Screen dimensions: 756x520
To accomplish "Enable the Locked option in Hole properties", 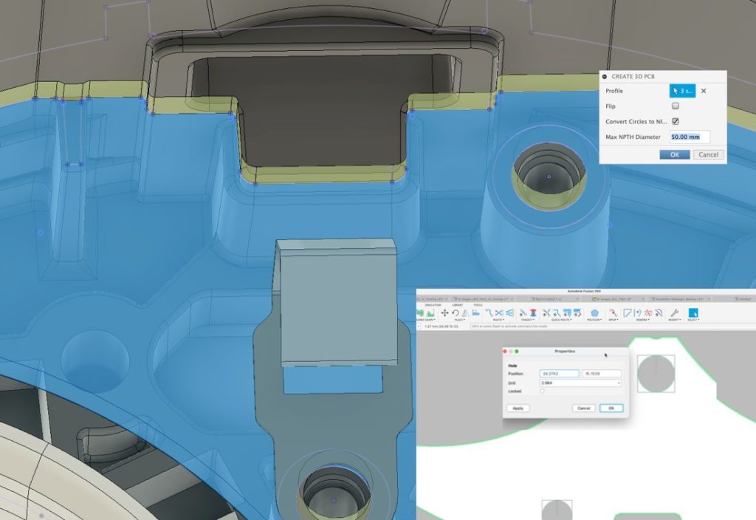I will (543, 391).
